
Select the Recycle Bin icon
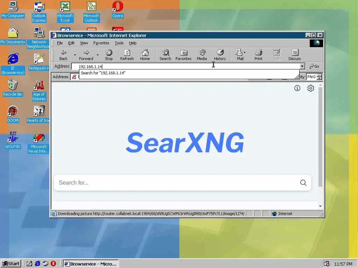pyautogui.click(x=13, y=88)
